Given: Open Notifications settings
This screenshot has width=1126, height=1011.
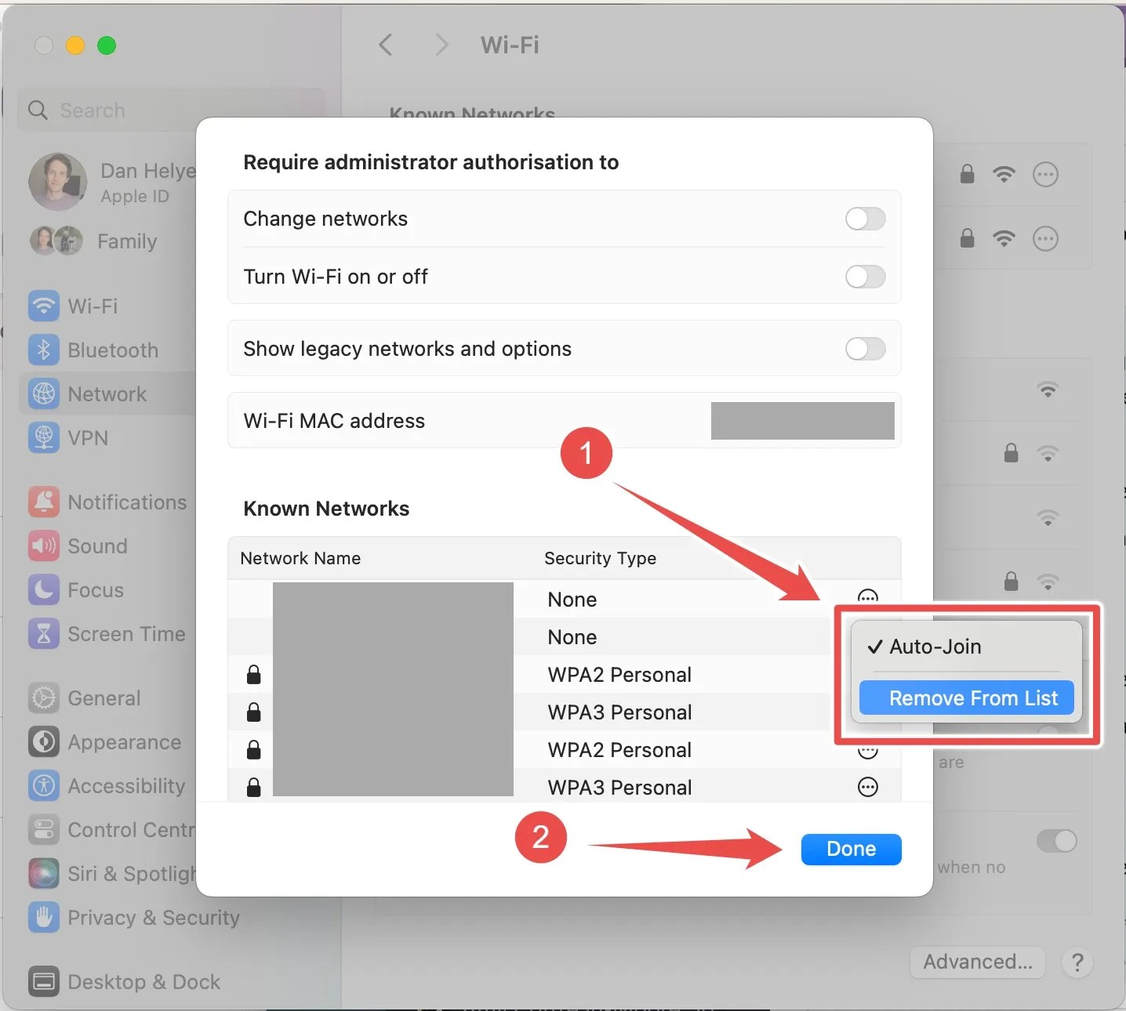Looking at the screenshot, I should 107,502.
